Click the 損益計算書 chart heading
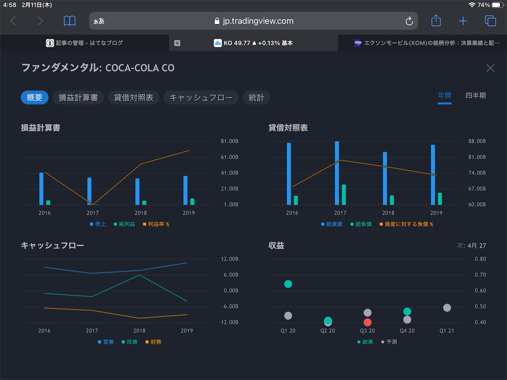 coord(41,128)
